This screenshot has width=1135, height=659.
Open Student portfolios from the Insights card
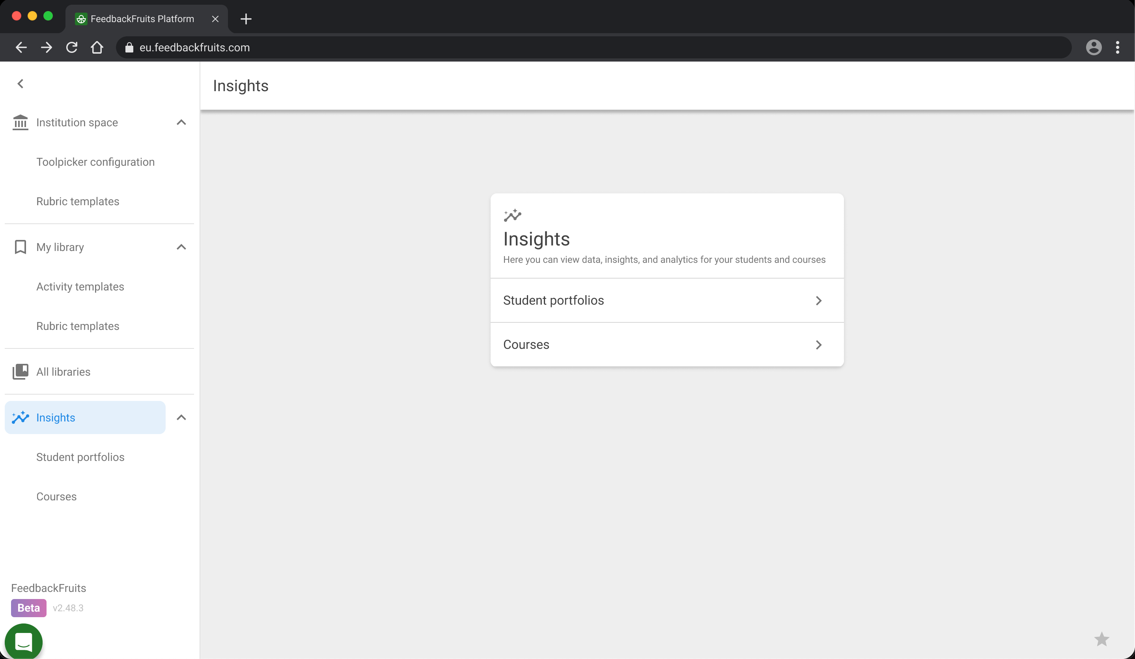point(666,301)
